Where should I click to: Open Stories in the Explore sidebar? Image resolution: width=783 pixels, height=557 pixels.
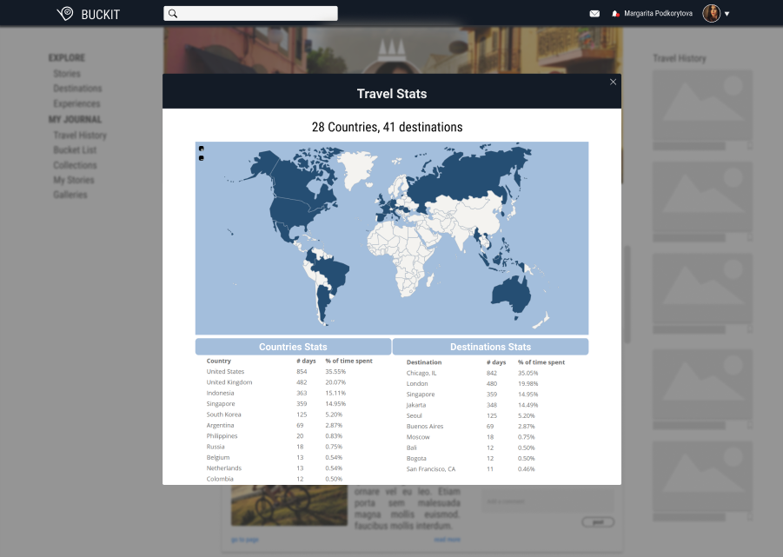67,73
